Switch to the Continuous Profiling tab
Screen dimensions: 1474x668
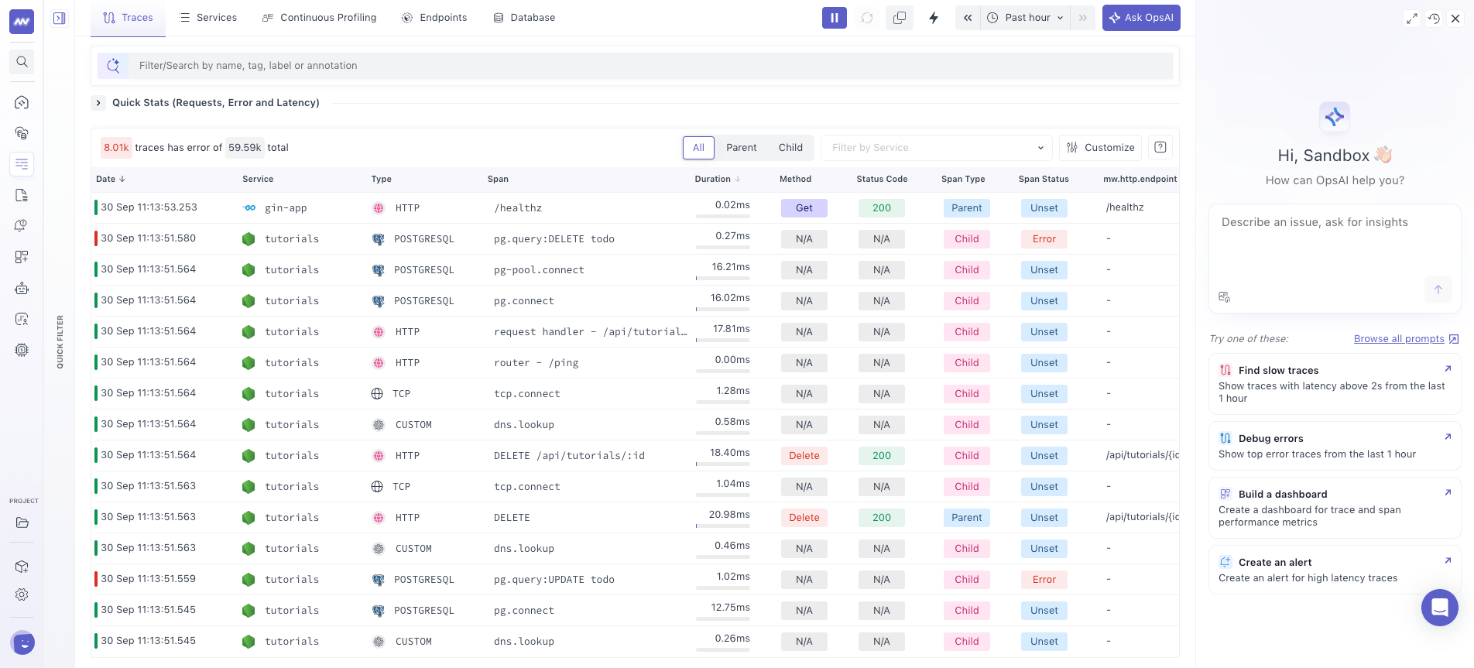click(319, 18)
